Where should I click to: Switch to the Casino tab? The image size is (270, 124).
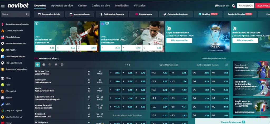coord(82,6)
